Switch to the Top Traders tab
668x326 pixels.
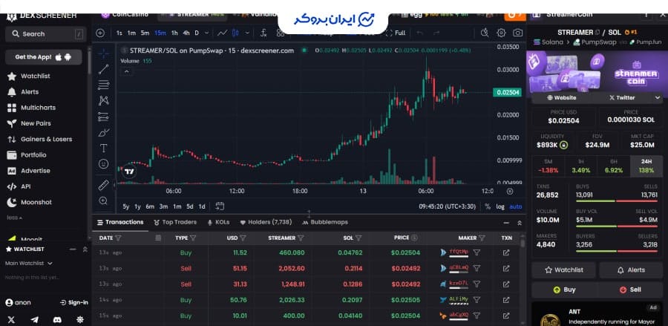point(175,222)
